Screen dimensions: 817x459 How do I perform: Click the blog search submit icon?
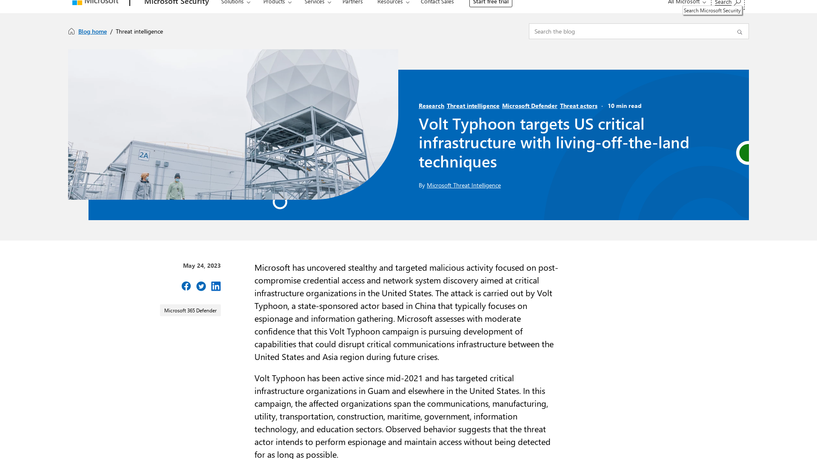740,32
